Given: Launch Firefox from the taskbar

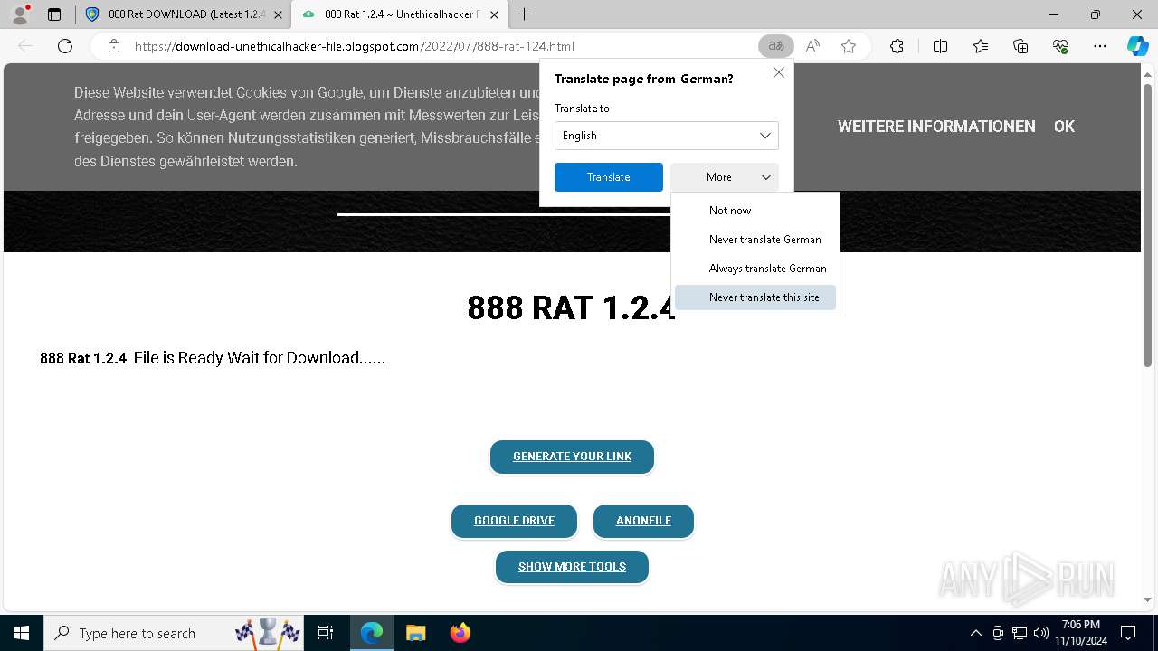Looking at the screenshot, I should click(x=460, y=633).
